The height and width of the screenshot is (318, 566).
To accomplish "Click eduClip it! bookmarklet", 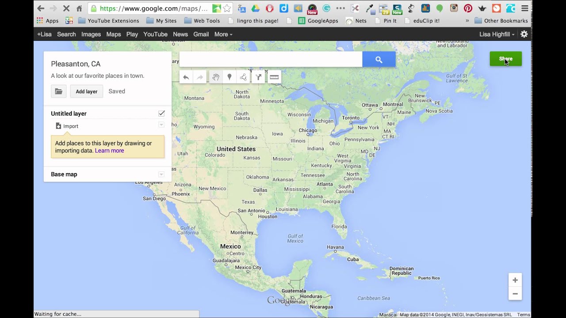I will pyautogui.click(x=422, y=21).
